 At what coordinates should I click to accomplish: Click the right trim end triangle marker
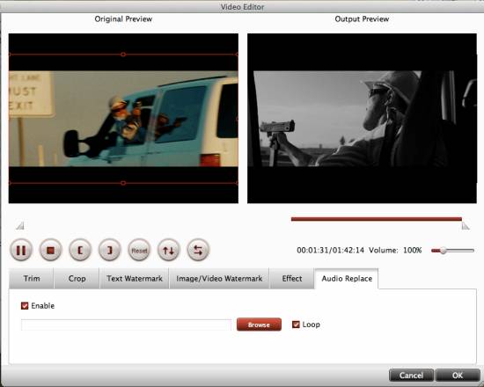pos(466,226)
